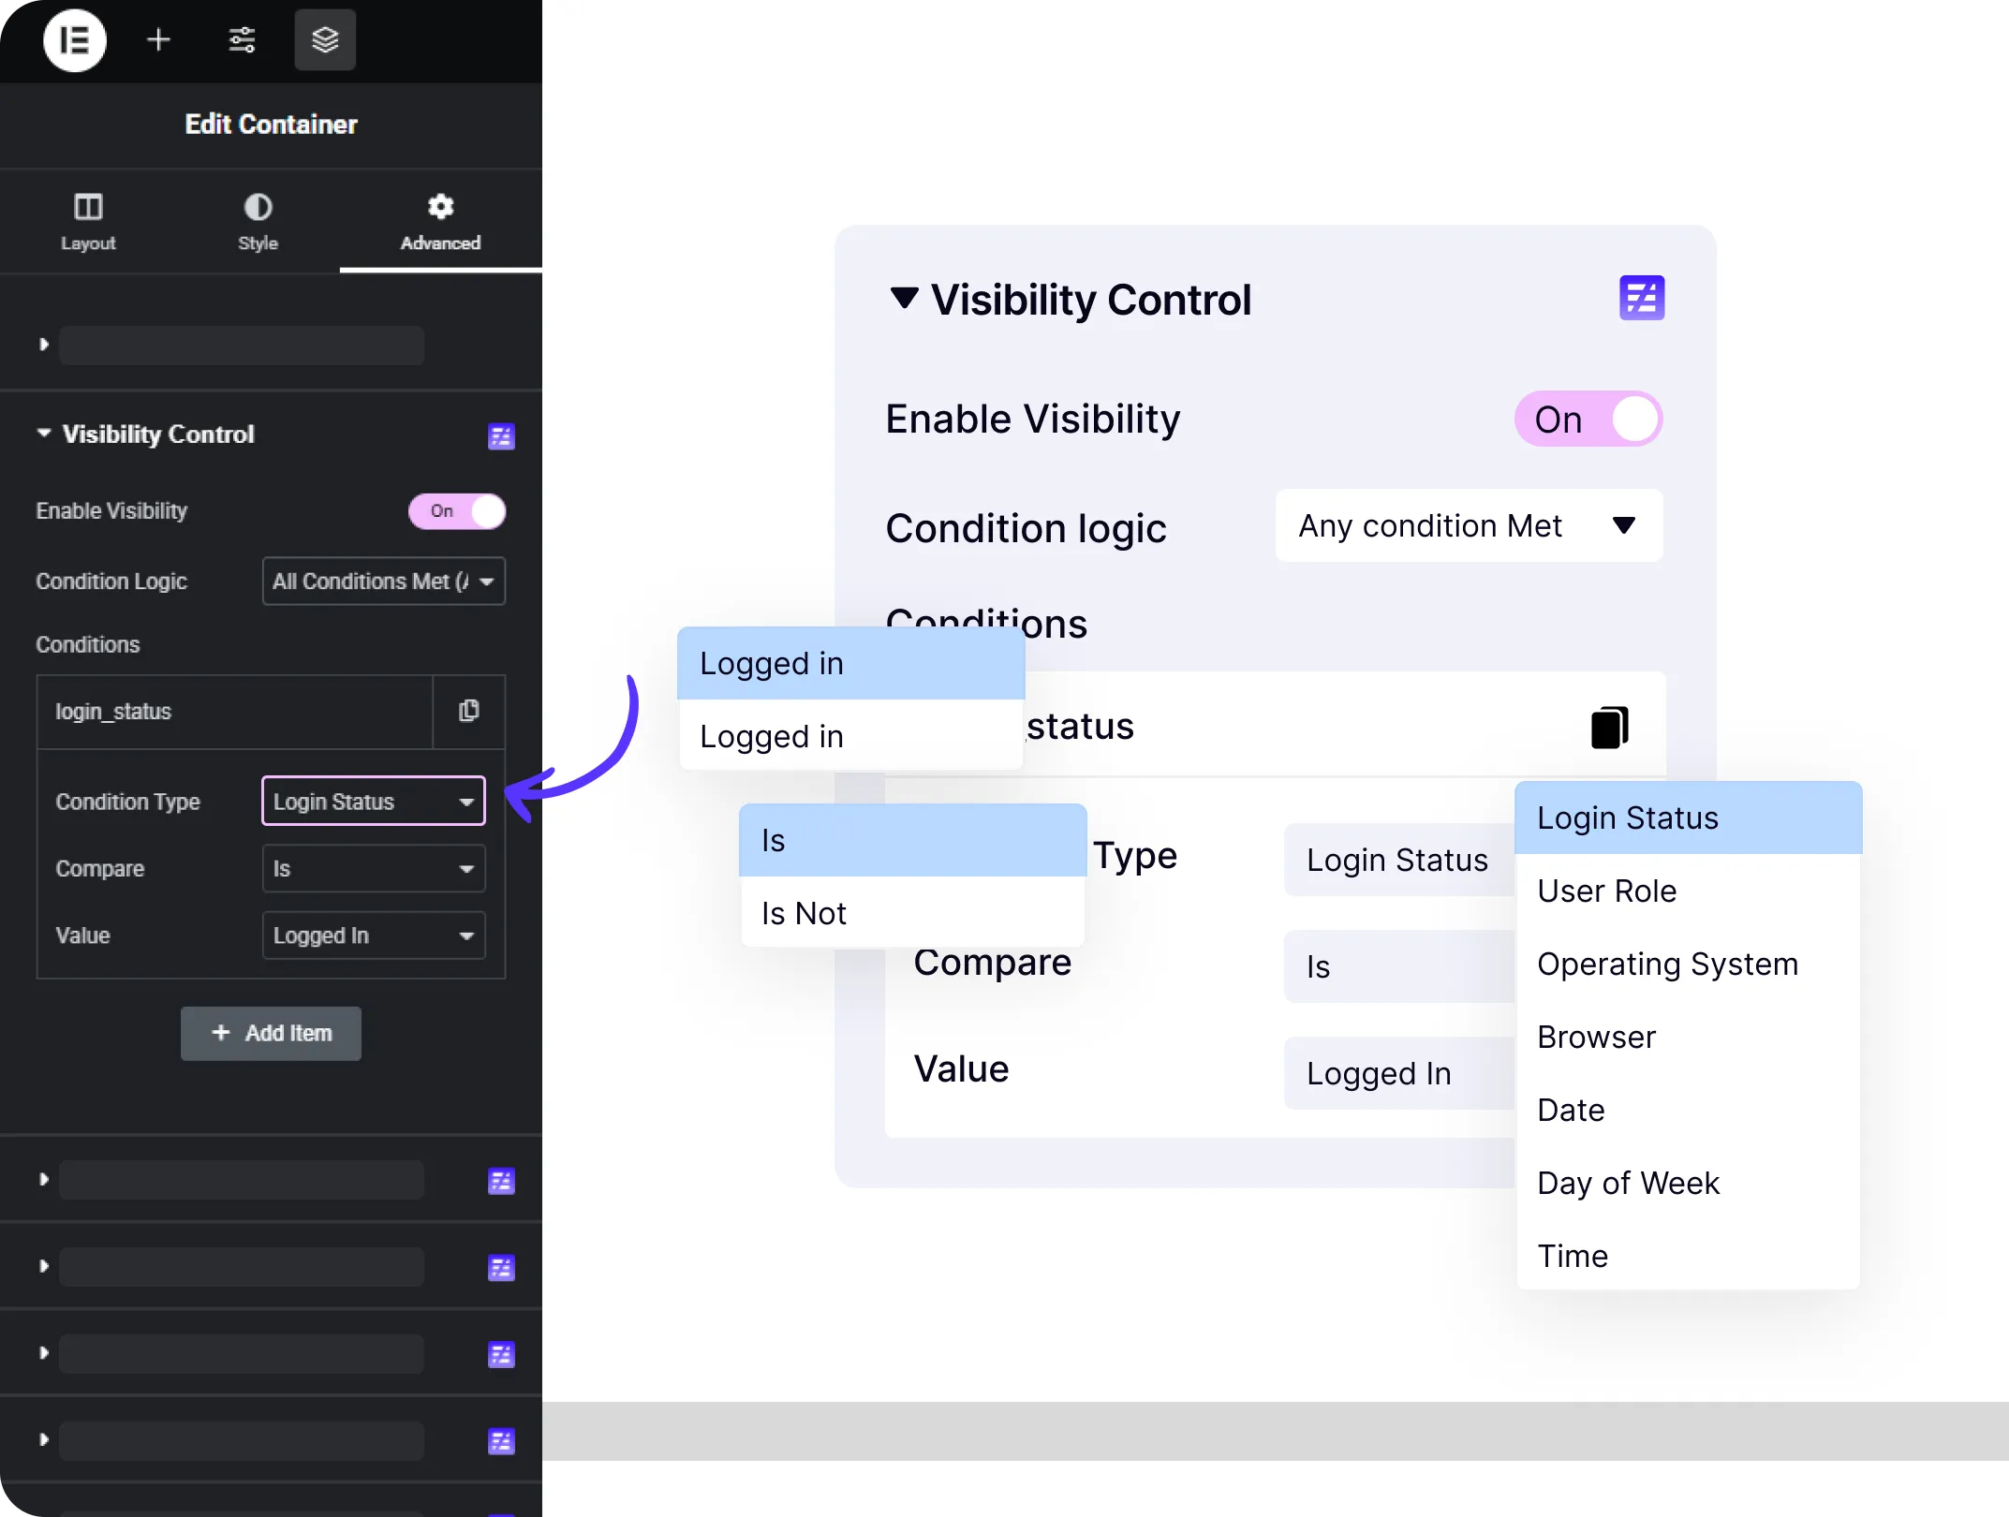The height and width of the screenshot is (1517, 2009).
Task: Open the Value Logged In dropdown in sidebar
Action: point(374,935)
